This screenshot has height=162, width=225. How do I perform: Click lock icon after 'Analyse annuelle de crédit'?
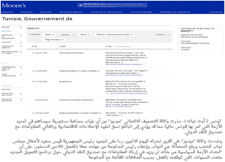pyautogui.click(x=138, y=73)
